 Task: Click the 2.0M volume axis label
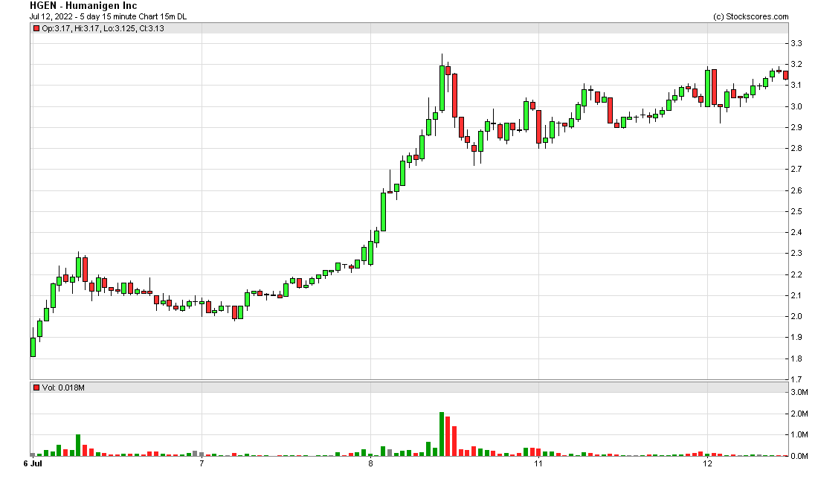click(799, 414)
